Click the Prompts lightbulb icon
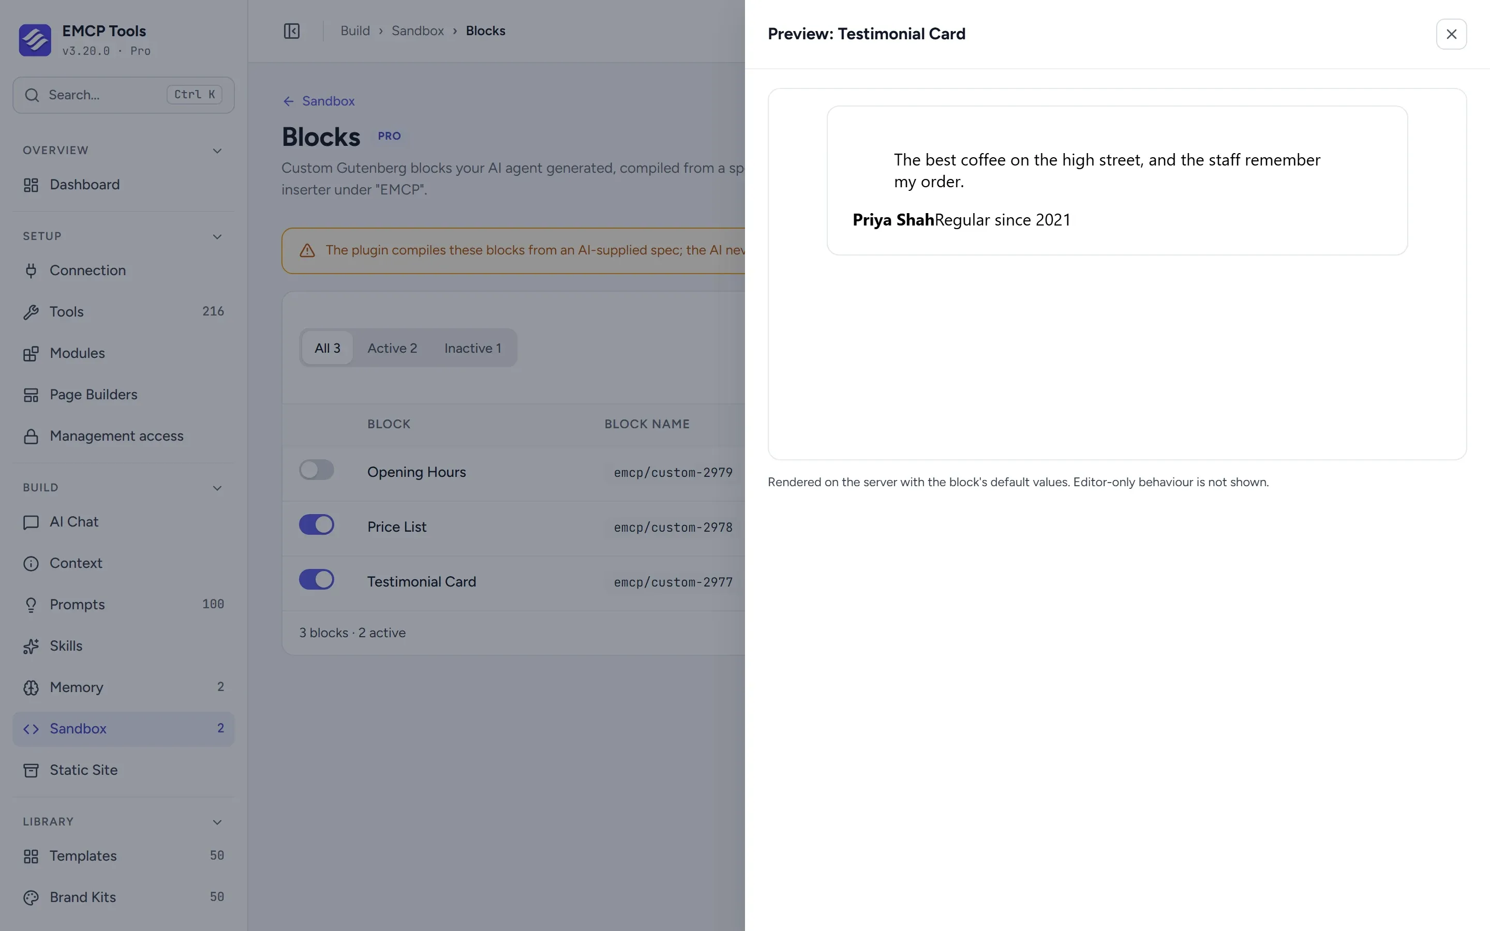1490x931 pixels. click(x=31, y=605)
